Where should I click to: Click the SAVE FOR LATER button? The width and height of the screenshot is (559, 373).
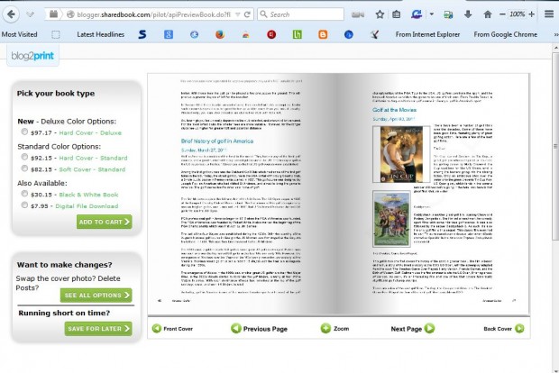click(x=98, y=329)
